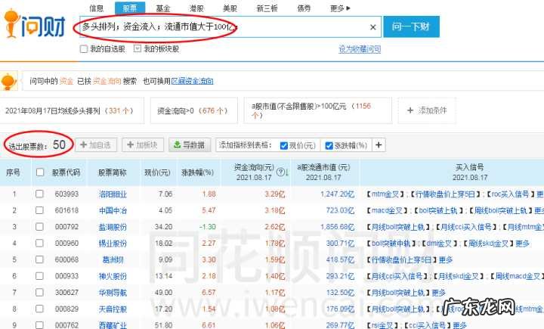
Task: Expand the 我的板块股 dropdown
Action: (x=138, y=48)
